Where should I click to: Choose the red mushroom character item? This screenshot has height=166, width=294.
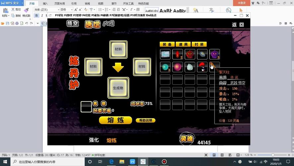tap(202, 67)
